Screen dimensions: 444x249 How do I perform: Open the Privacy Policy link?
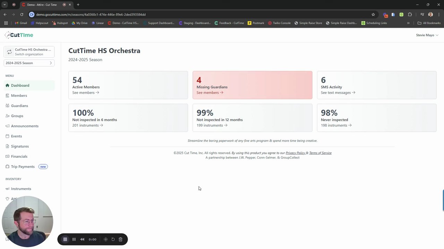tap(295, 153)
